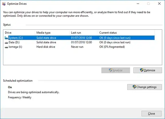
Task: Click the Optimize Drives title bar icon
Action: click(4, 4)
